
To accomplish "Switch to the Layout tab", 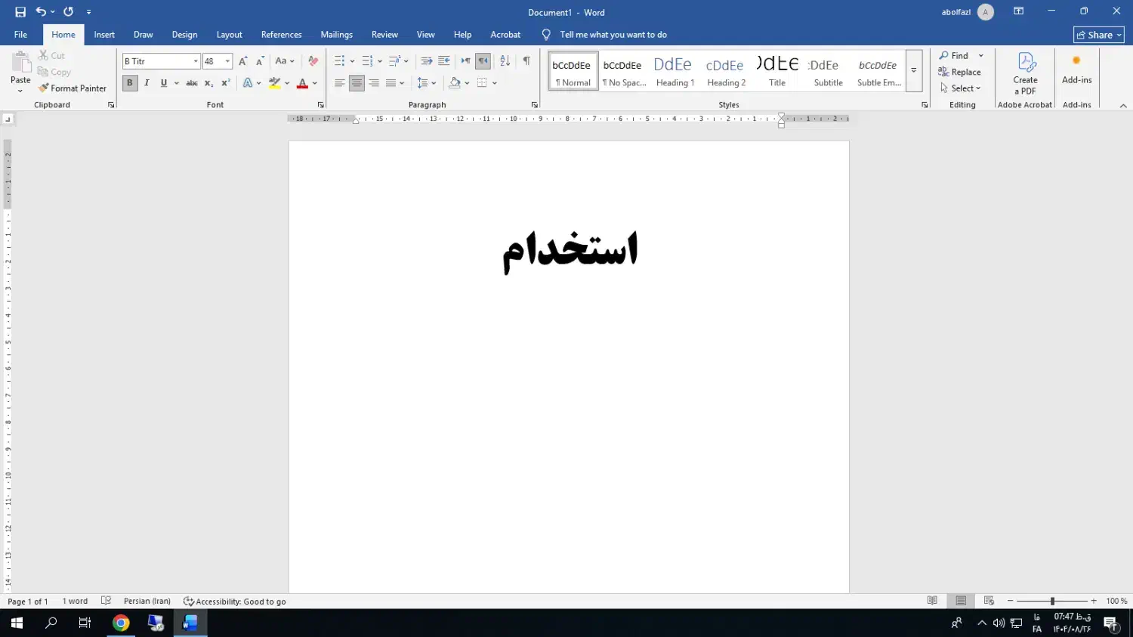I will [x=229, y=35].
